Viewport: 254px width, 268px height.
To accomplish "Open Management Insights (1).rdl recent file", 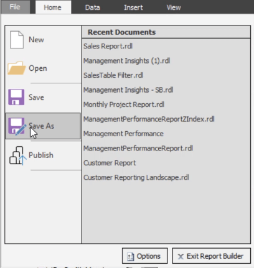I will (126, 61).
